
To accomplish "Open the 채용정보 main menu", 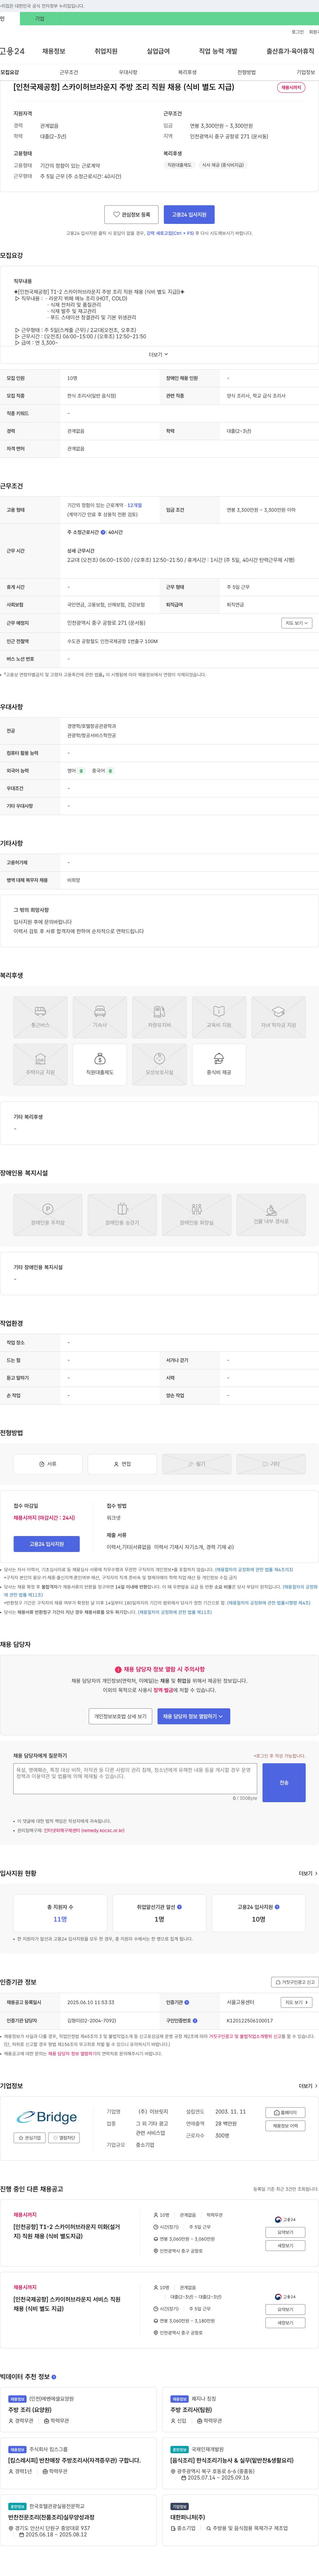I will pos(54,51).
